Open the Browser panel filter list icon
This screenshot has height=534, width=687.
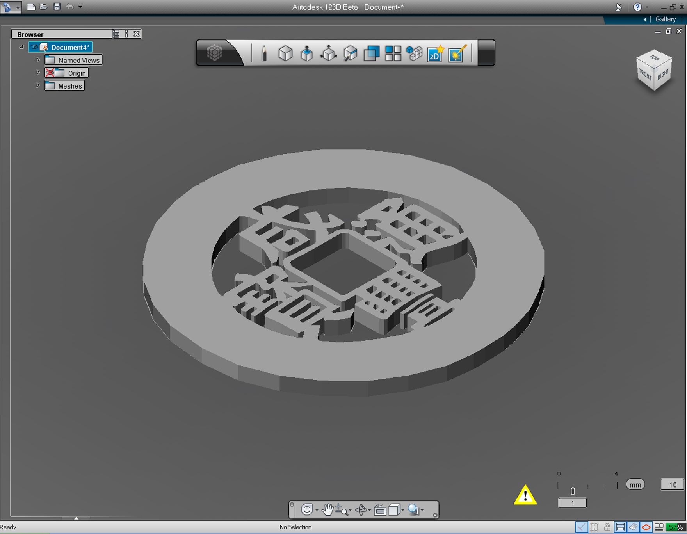116,34
